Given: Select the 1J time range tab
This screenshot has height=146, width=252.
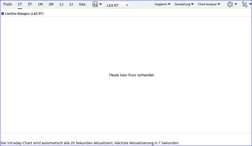Looking at the screenshot, I should point(61,4).
